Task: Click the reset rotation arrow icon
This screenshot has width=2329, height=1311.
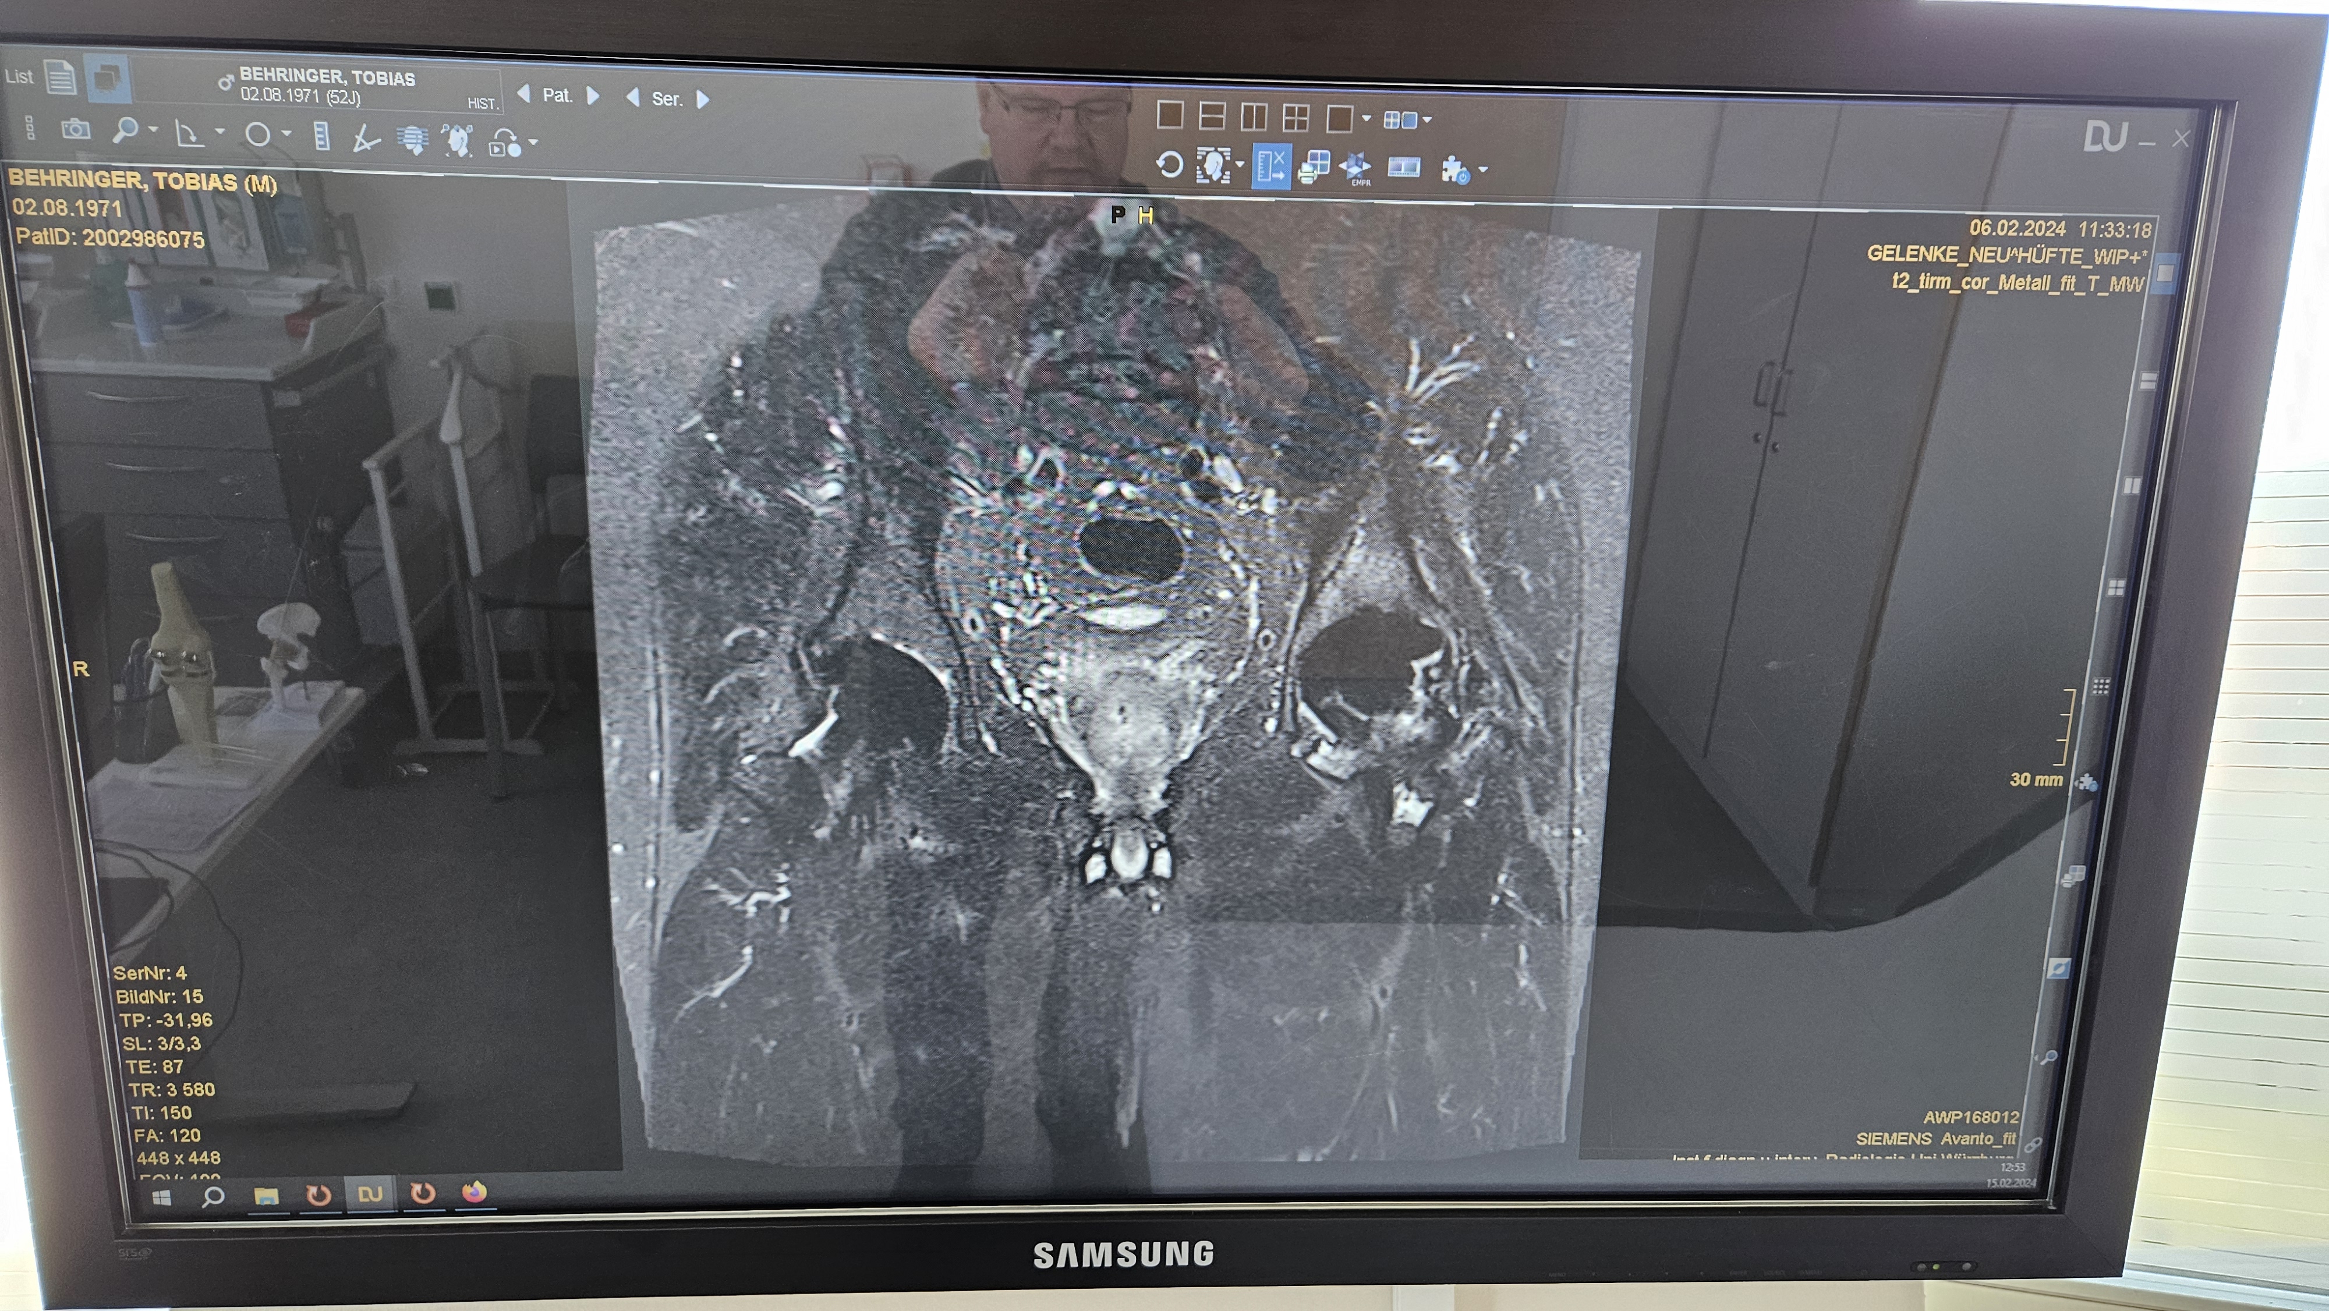Action: [x=1169, y=165]
